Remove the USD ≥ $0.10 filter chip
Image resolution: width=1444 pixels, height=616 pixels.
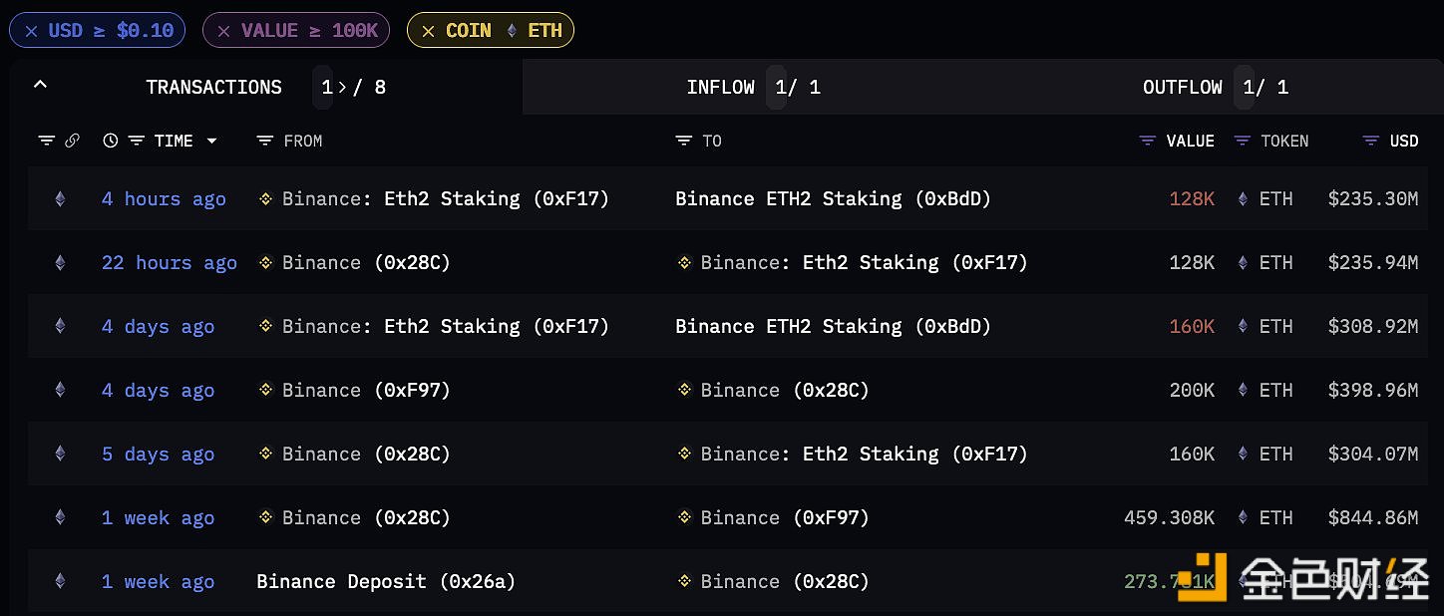coord(31,31)
